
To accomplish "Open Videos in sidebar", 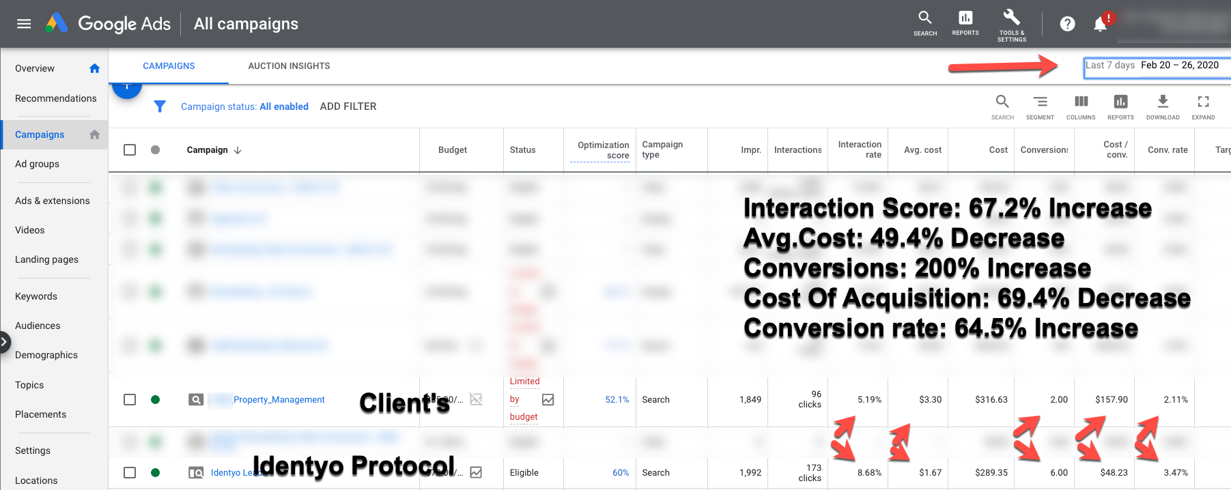I will 30,230.
